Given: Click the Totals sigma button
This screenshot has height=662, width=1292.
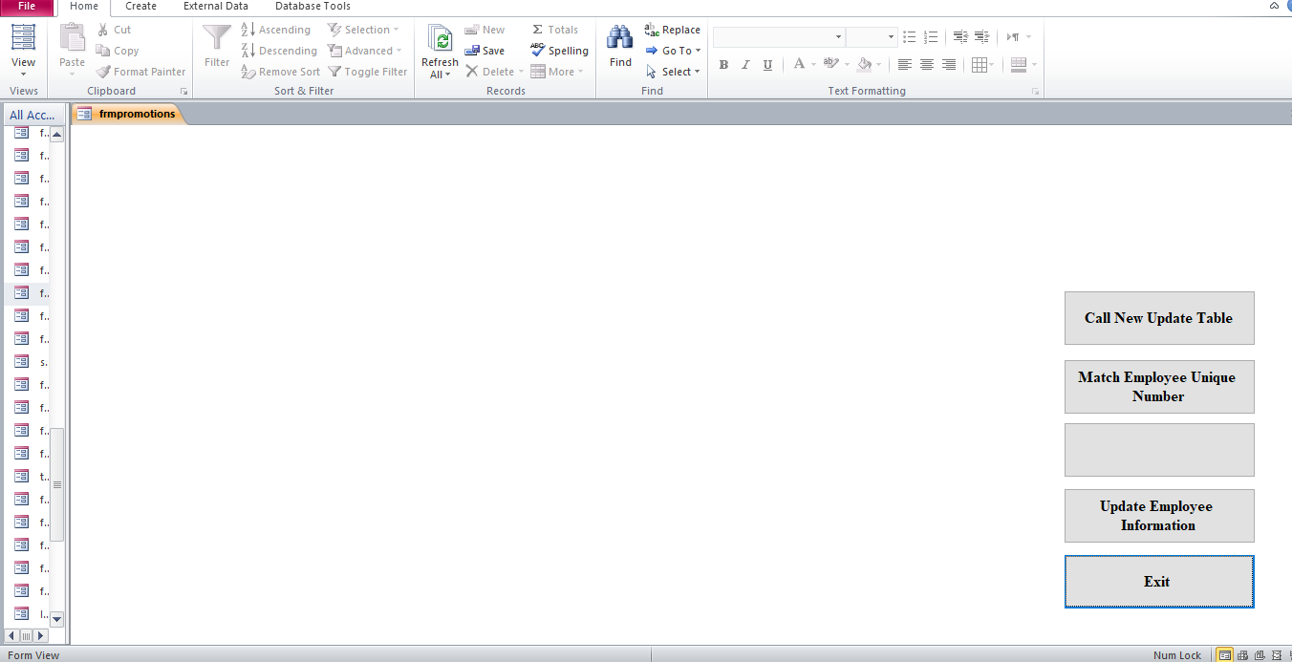Looking at the screenshot, I should pyautogui.click(x=554, y=30).
